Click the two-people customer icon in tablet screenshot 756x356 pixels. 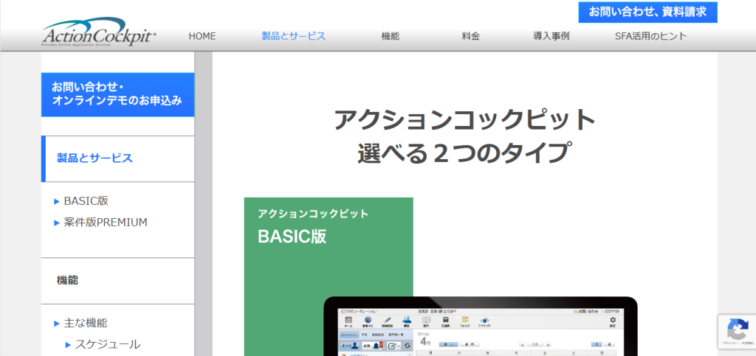407,321
